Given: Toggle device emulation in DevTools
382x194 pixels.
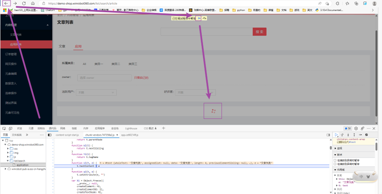Looking at the screenshot, I should point(11,129).
